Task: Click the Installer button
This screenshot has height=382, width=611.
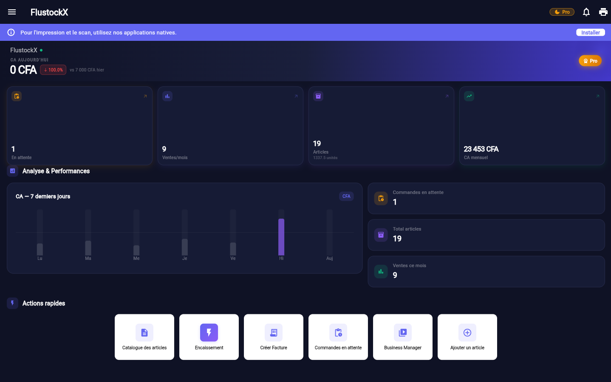Action: pyautogui.click(x=591, y=32)
